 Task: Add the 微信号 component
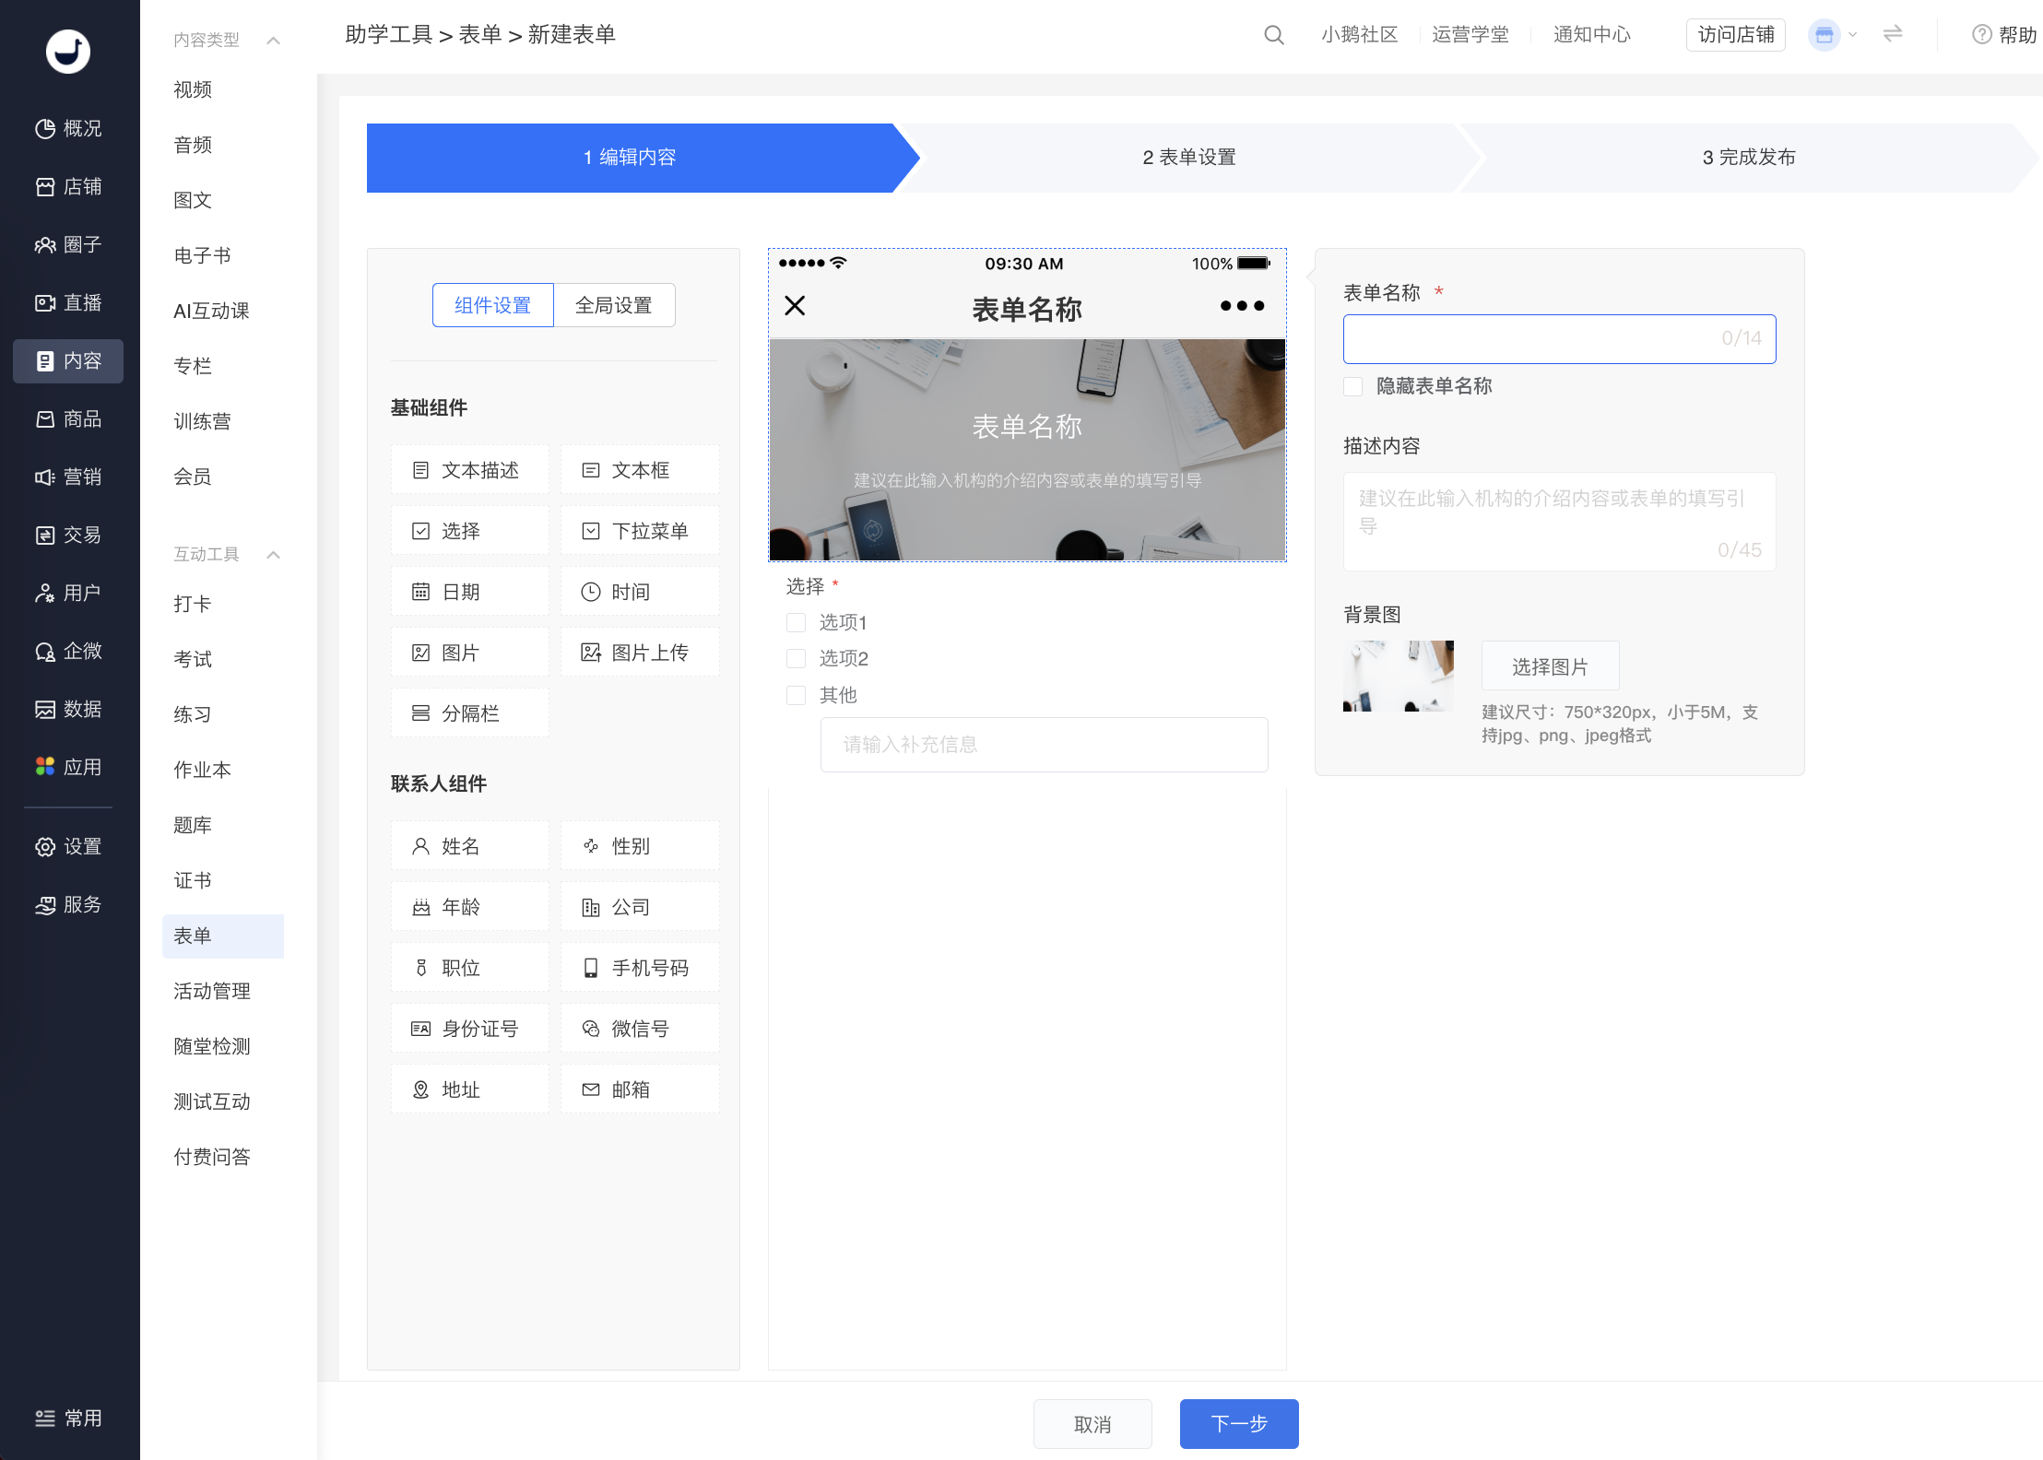tap(640, 1029)
